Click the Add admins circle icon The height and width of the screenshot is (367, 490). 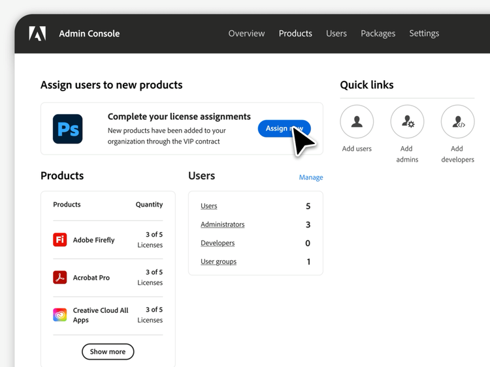(407, 121)
